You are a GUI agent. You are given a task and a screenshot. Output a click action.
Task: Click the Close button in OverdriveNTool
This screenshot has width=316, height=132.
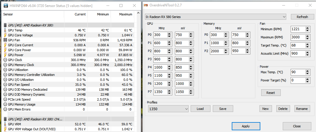coord(297,126)
